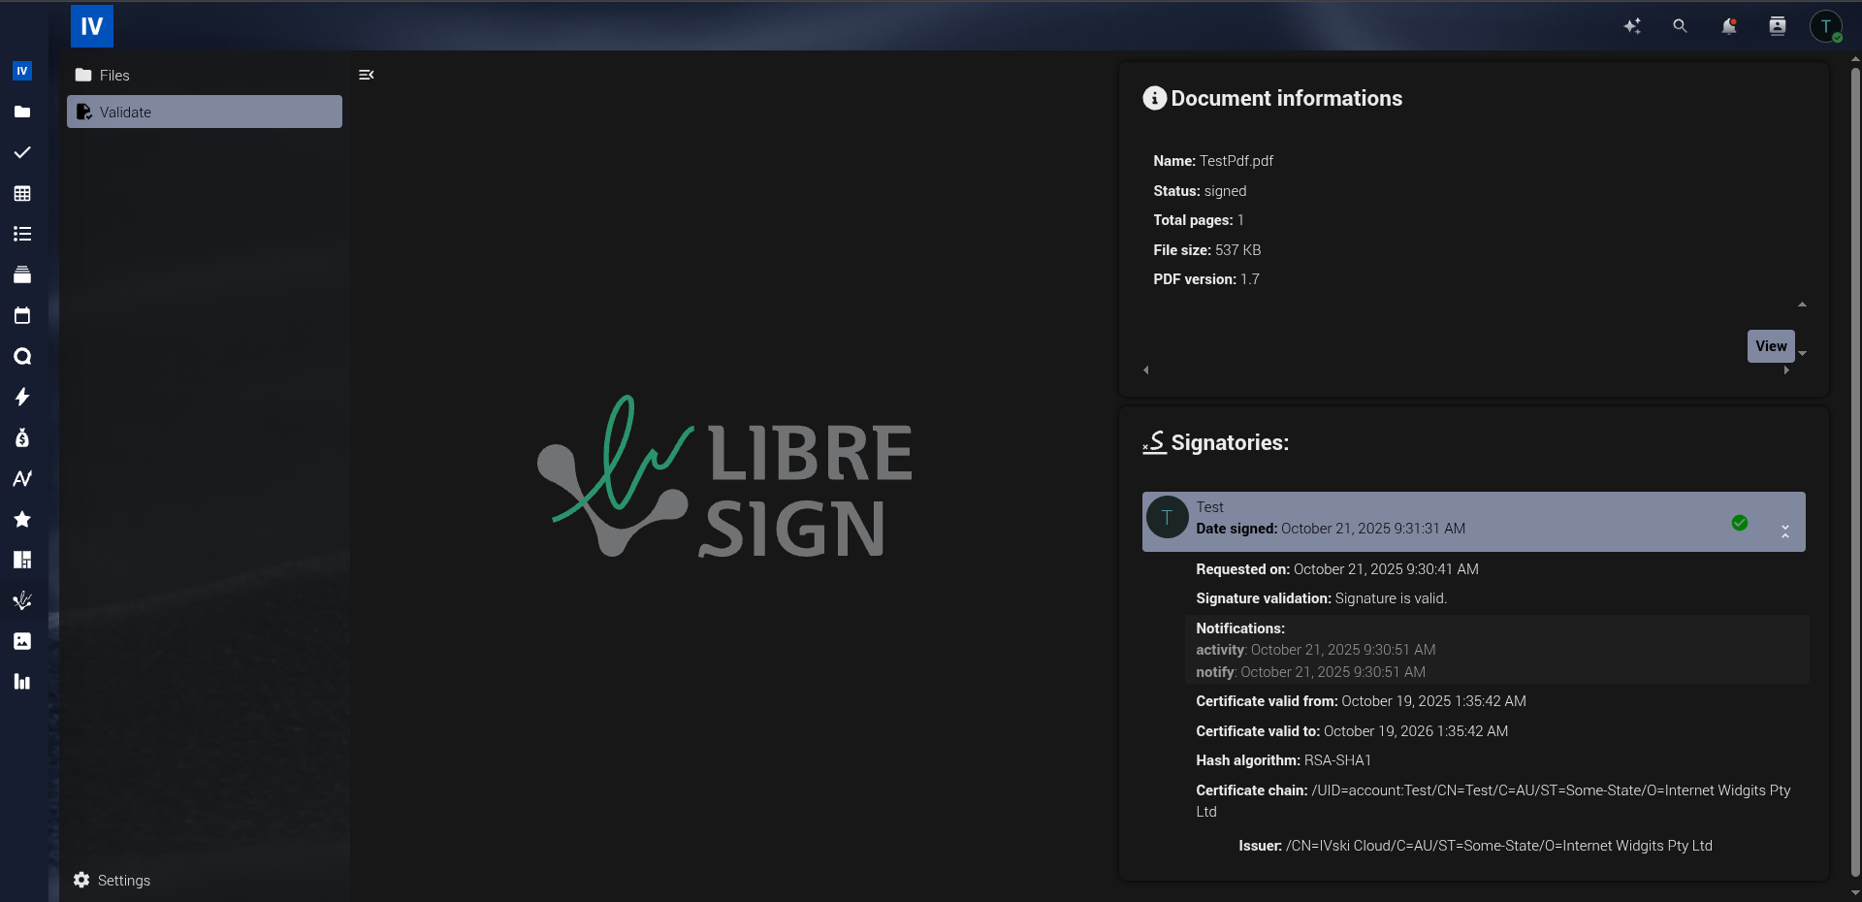Viewport: 1862px width, 902px height.
Task: Open the Contacts menu icon
Action: pyautogui.click(x=1777, y=26)
